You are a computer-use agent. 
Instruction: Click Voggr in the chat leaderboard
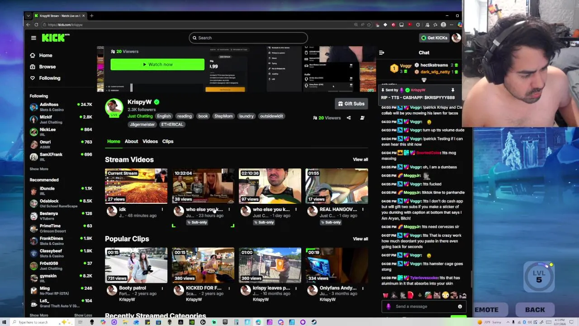(x=406, y=66)
